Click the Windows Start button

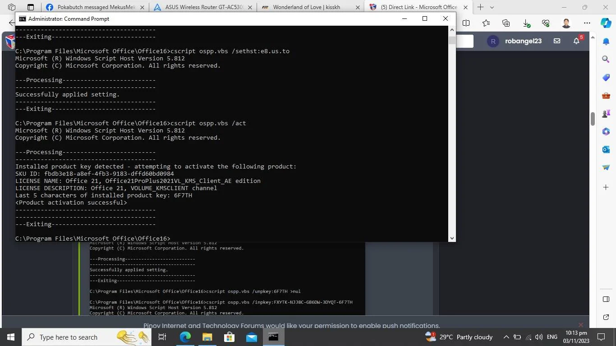click(x=11, y=337)
